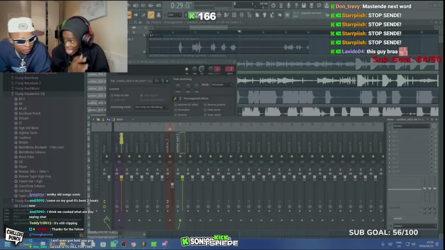445x250 pixels.
Task: Open the mixer options arrow menu
Action: 93,119
